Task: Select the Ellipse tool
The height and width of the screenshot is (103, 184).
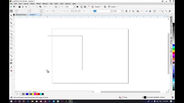Action: [11, 41]
